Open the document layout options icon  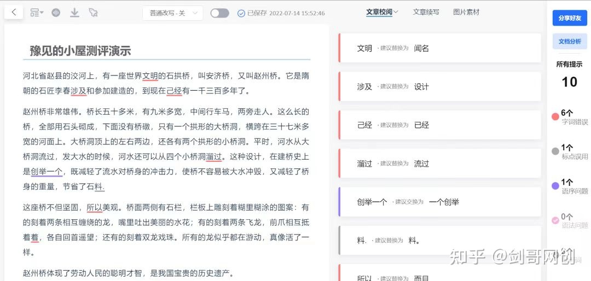click(37, 13)
